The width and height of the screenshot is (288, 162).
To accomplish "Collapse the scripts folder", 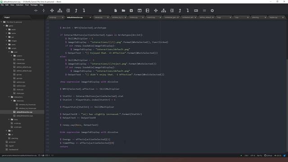I will coord(6,48).
